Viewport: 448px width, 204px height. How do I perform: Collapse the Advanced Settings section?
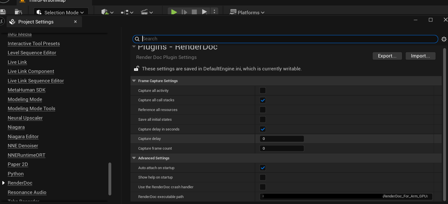click(x=134, y=158)
